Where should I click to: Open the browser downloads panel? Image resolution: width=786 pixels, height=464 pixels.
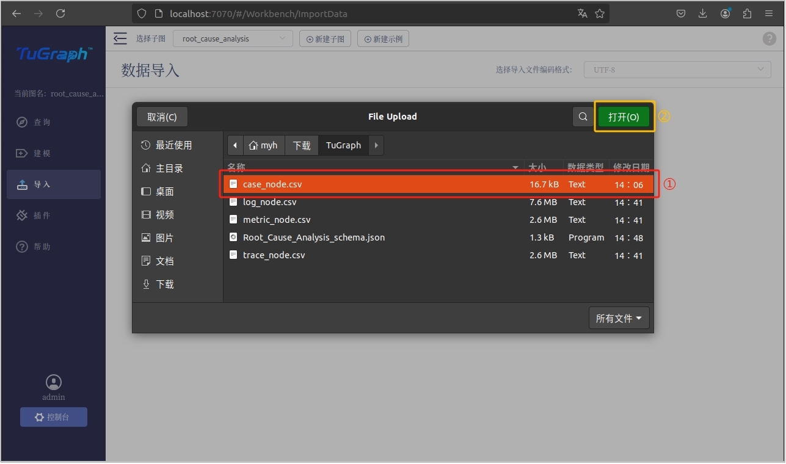[x=703, y=13]
